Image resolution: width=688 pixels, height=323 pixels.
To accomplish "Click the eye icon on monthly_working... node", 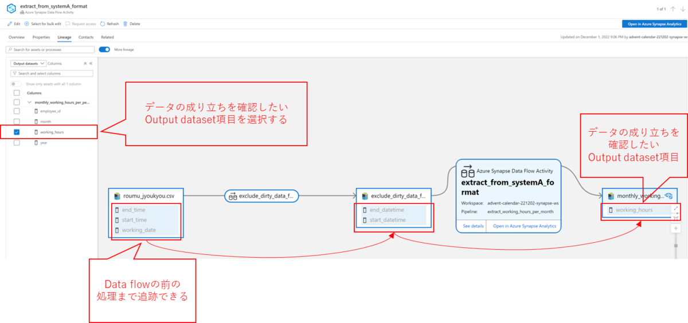I will [669, 195].
